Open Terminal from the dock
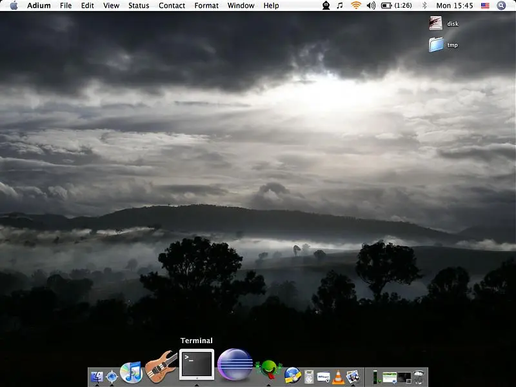The height and width of the screenshot is (387, 516). (196, 365)
